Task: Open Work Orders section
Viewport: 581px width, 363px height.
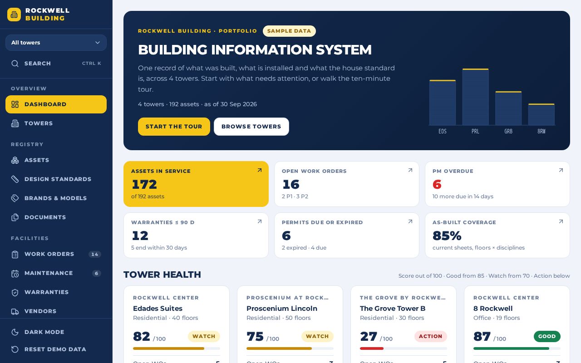Action: (x=56, y=254)
